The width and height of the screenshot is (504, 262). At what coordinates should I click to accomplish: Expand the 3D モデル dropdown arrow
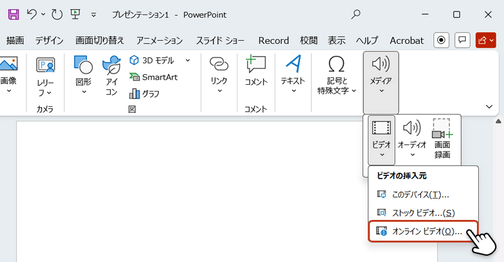(x=188, y=60)
